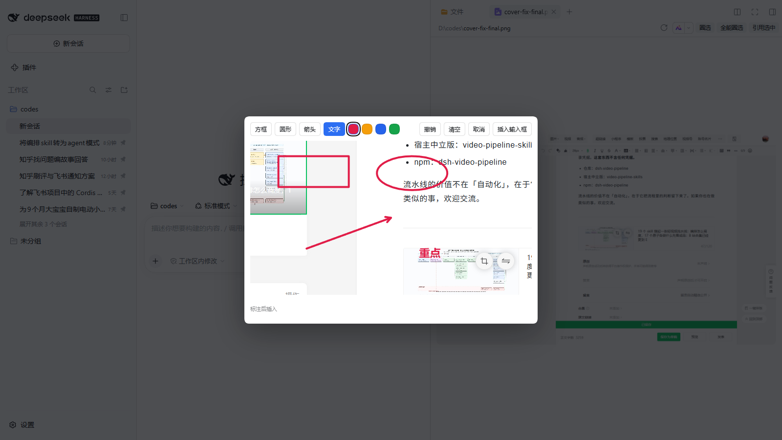
Task: Click 清空 clear button in annotation dialog
Action: pyautogui.click(x=455, y=129)
